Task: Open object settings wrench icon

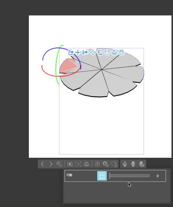Action: (x=59, y=164)
